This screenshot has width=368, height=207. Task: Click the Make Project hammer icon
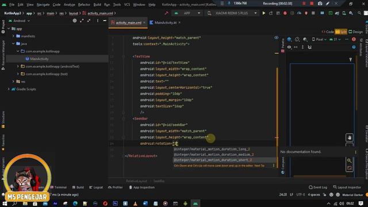click(x=167, y=13)
